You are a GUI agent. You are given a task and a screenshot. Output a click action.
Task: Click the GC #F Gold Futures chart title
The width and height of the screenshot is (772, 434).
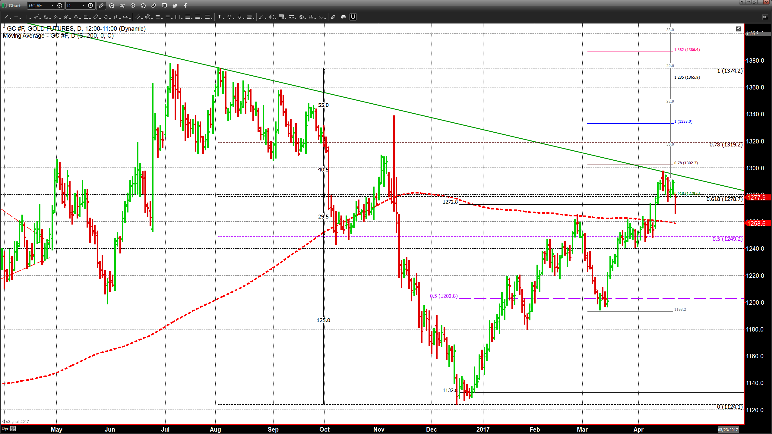click(74, 29)
